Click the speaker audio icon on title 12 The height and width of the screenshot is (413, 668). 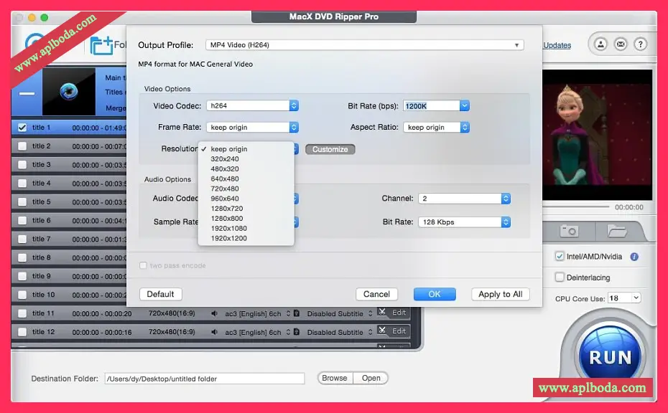pos(214,332)
